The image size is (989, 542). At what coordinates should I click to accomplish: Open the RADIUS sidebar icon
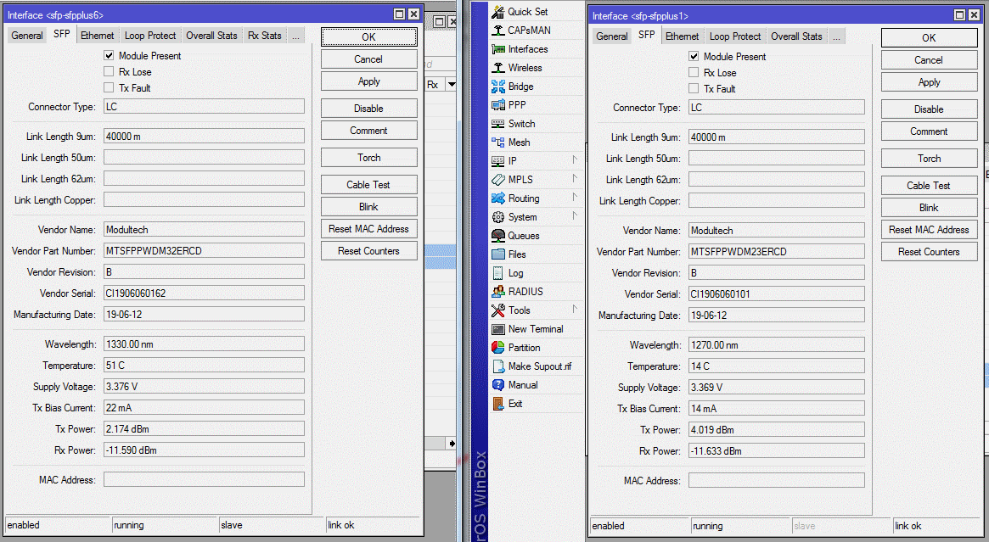pos(498,292)
